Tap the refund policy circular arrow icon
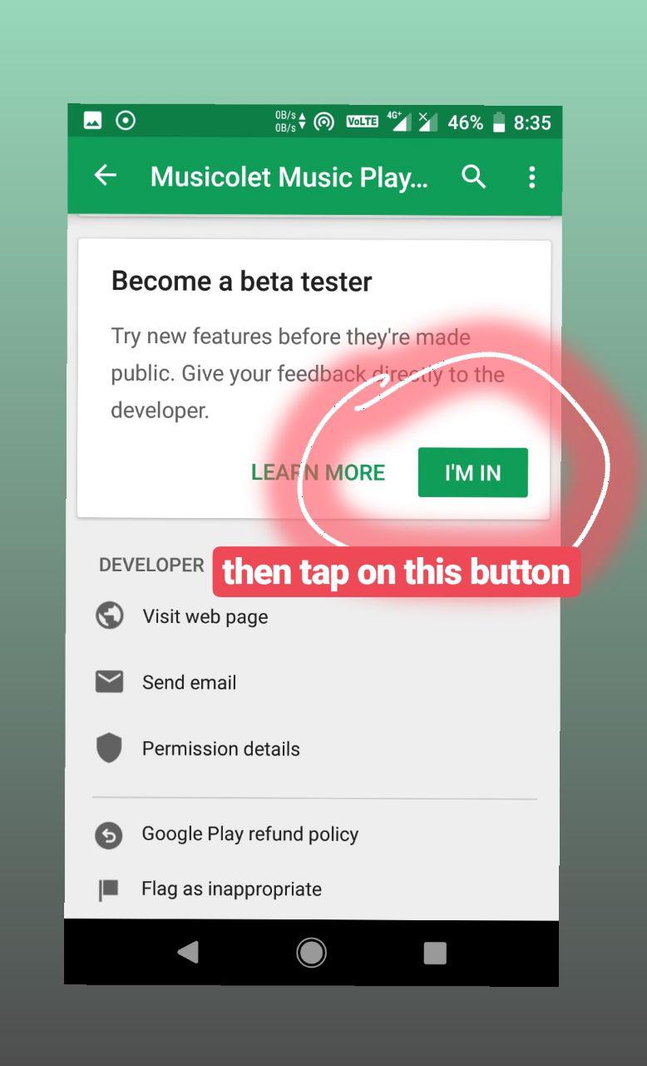Image resolution: width=647 pixels, height=1066 pixels. 109,834
